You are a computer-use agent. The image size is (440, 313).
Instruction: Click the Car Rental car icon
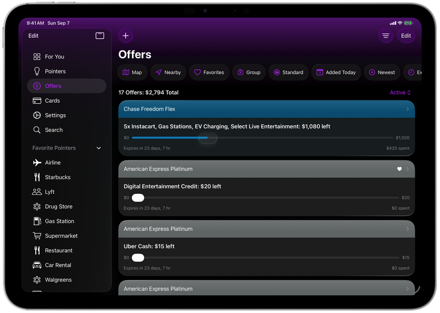(37, 265)
